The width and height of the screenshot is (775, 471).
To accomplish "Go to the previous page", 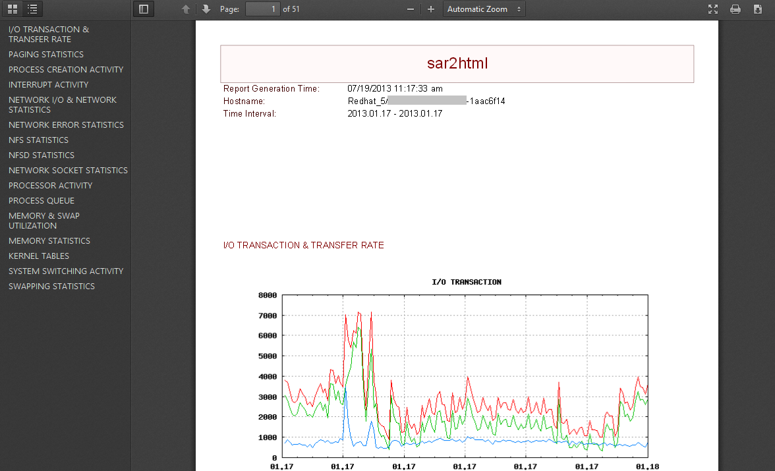I will click(x=186, y=9).
